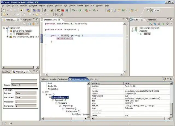Expand JRE System Library node
The image size is (175, 126).
(7, 37)
